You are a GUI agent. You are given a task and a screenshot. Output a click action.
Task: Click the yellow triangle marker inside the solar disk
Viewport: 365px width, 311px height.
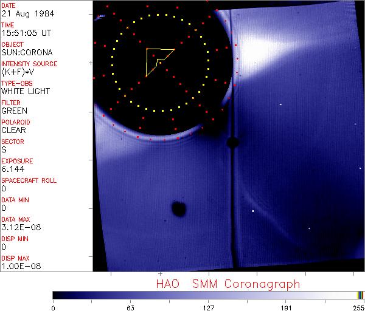pos(158,60)
